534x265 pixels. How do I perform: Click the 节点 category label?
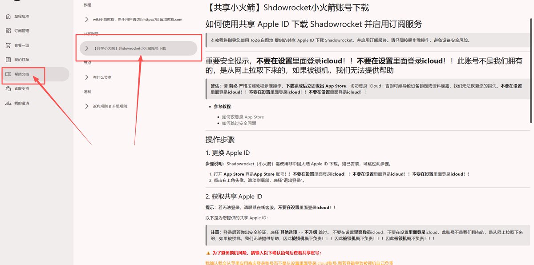coord(87,63)
